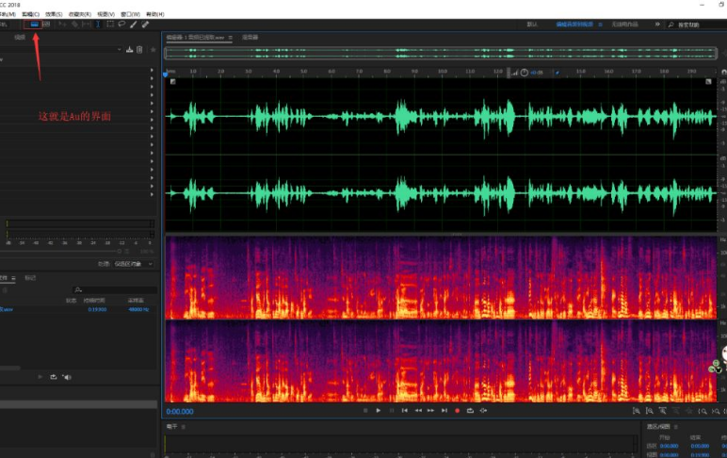Show more workspaces with double-chevron
The width and height of the screenshot is (727, 458).
pos(657,25)
